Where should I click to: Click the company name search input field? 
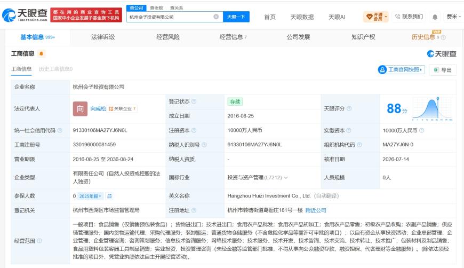(171, 17)
